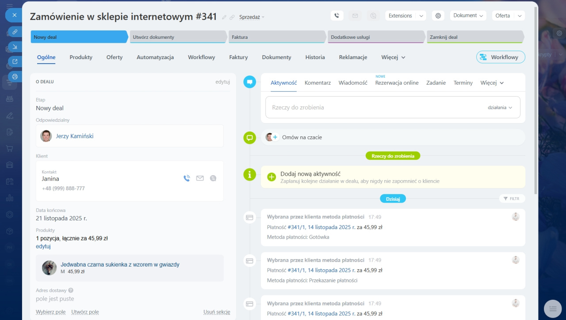Screen dimensions: 566x320
Task: Click the FILTR button in timeline
Action: tap(512, 199)
